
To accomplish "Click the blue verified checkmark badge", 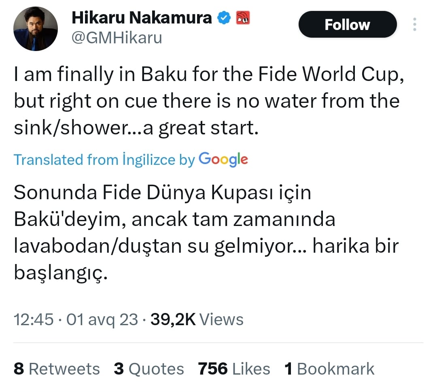I will coord(225,18).
